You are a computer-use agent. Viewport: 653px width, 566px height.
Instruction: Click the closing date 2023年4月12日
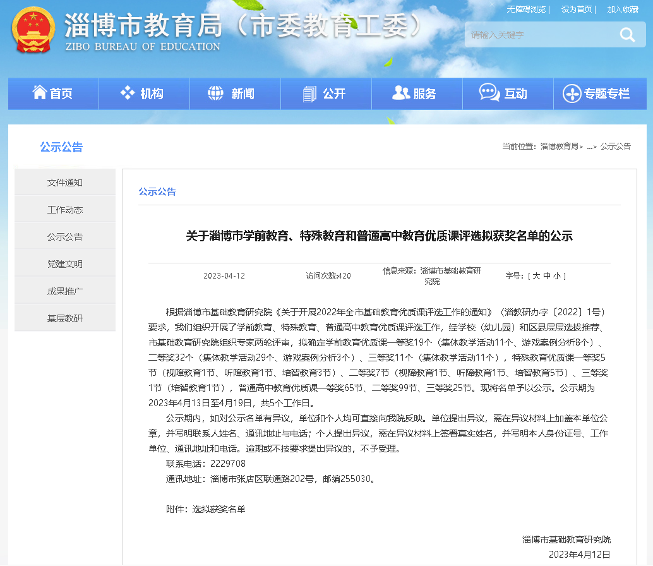click(580, 555)
